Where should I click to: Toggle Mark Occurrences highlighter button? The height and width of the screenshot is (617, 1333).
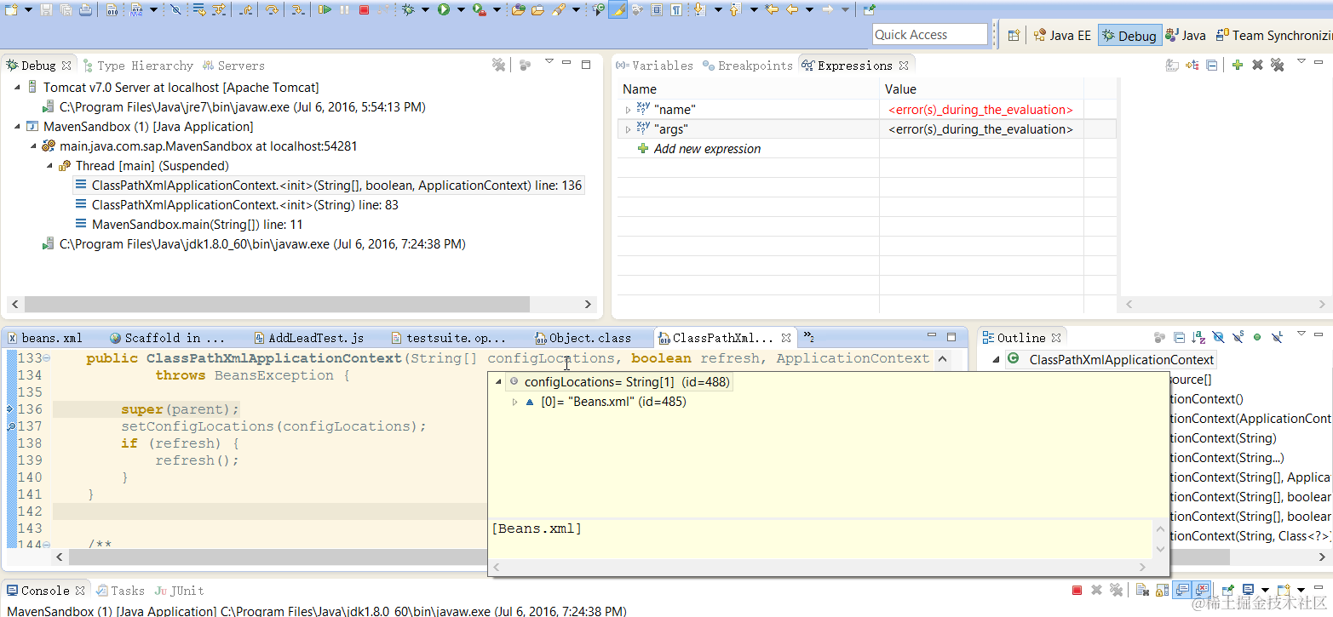(x=618, y=9)
